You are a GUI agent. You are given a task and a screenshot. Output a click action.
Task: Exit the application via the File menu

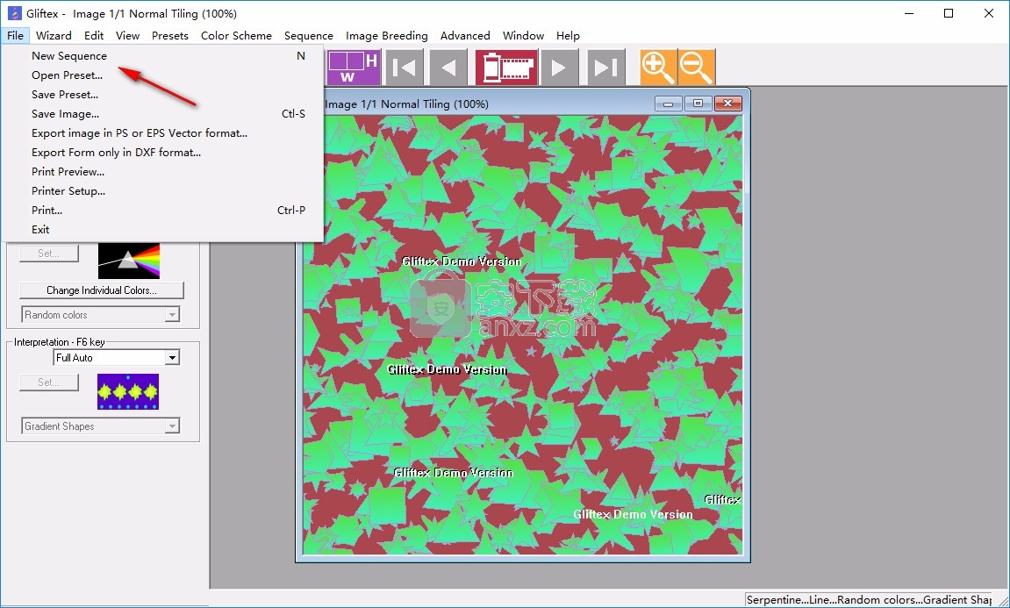click(162, 230)
